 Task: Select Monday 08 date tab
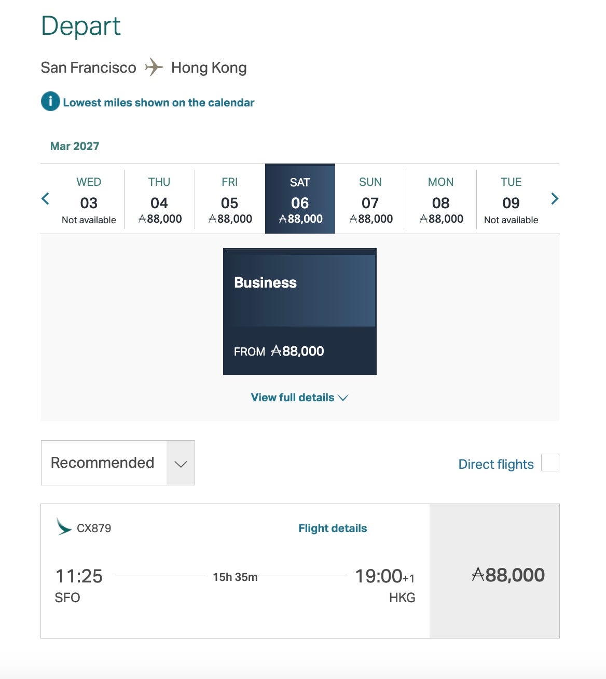click(x=441, y=200)
